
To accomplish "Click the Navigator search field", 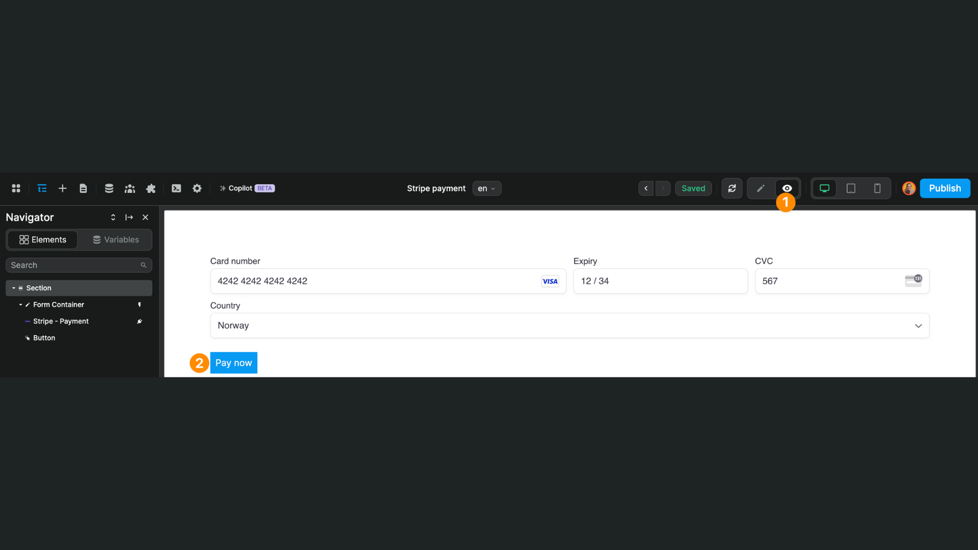I will pyautogui.click(x=74, y=265).
